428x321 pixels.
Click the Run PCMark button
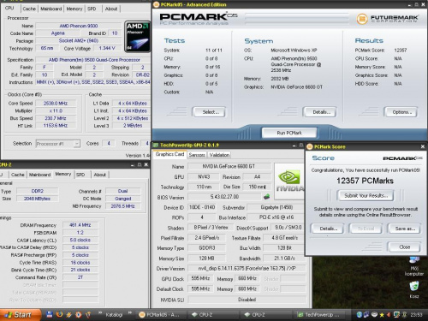[289, 133]
